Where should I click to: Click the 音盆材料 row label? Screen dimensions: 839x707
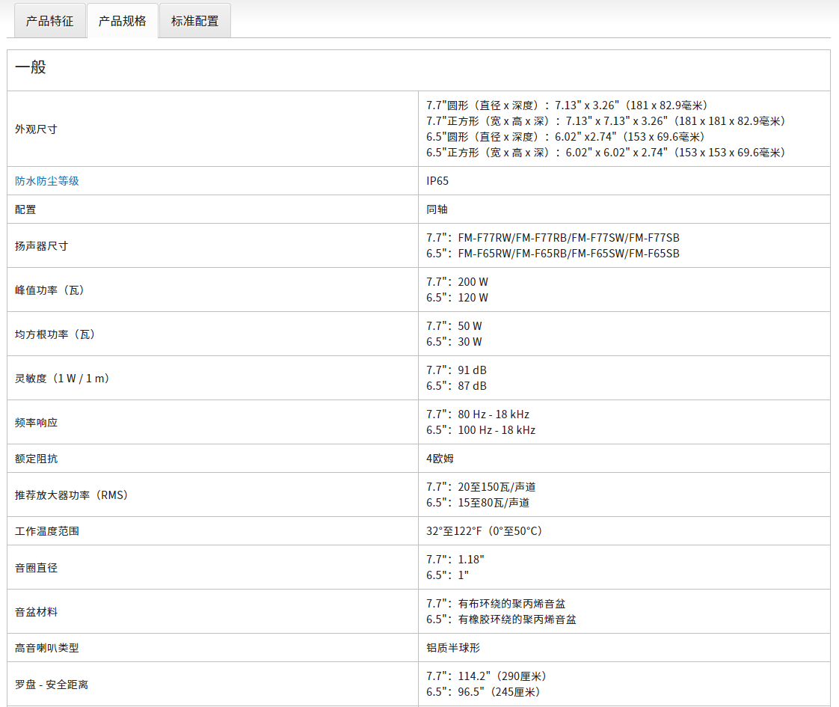tap(36, 611)
